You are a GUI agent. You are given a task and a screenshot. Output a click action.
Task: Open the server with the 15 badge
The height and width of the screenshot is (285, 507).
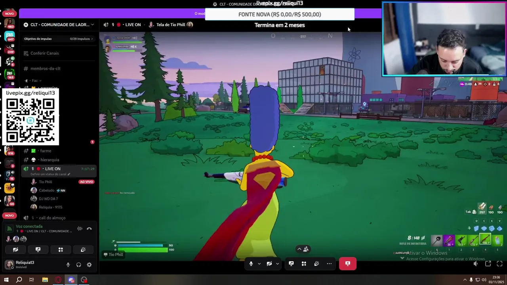point(10,175)
